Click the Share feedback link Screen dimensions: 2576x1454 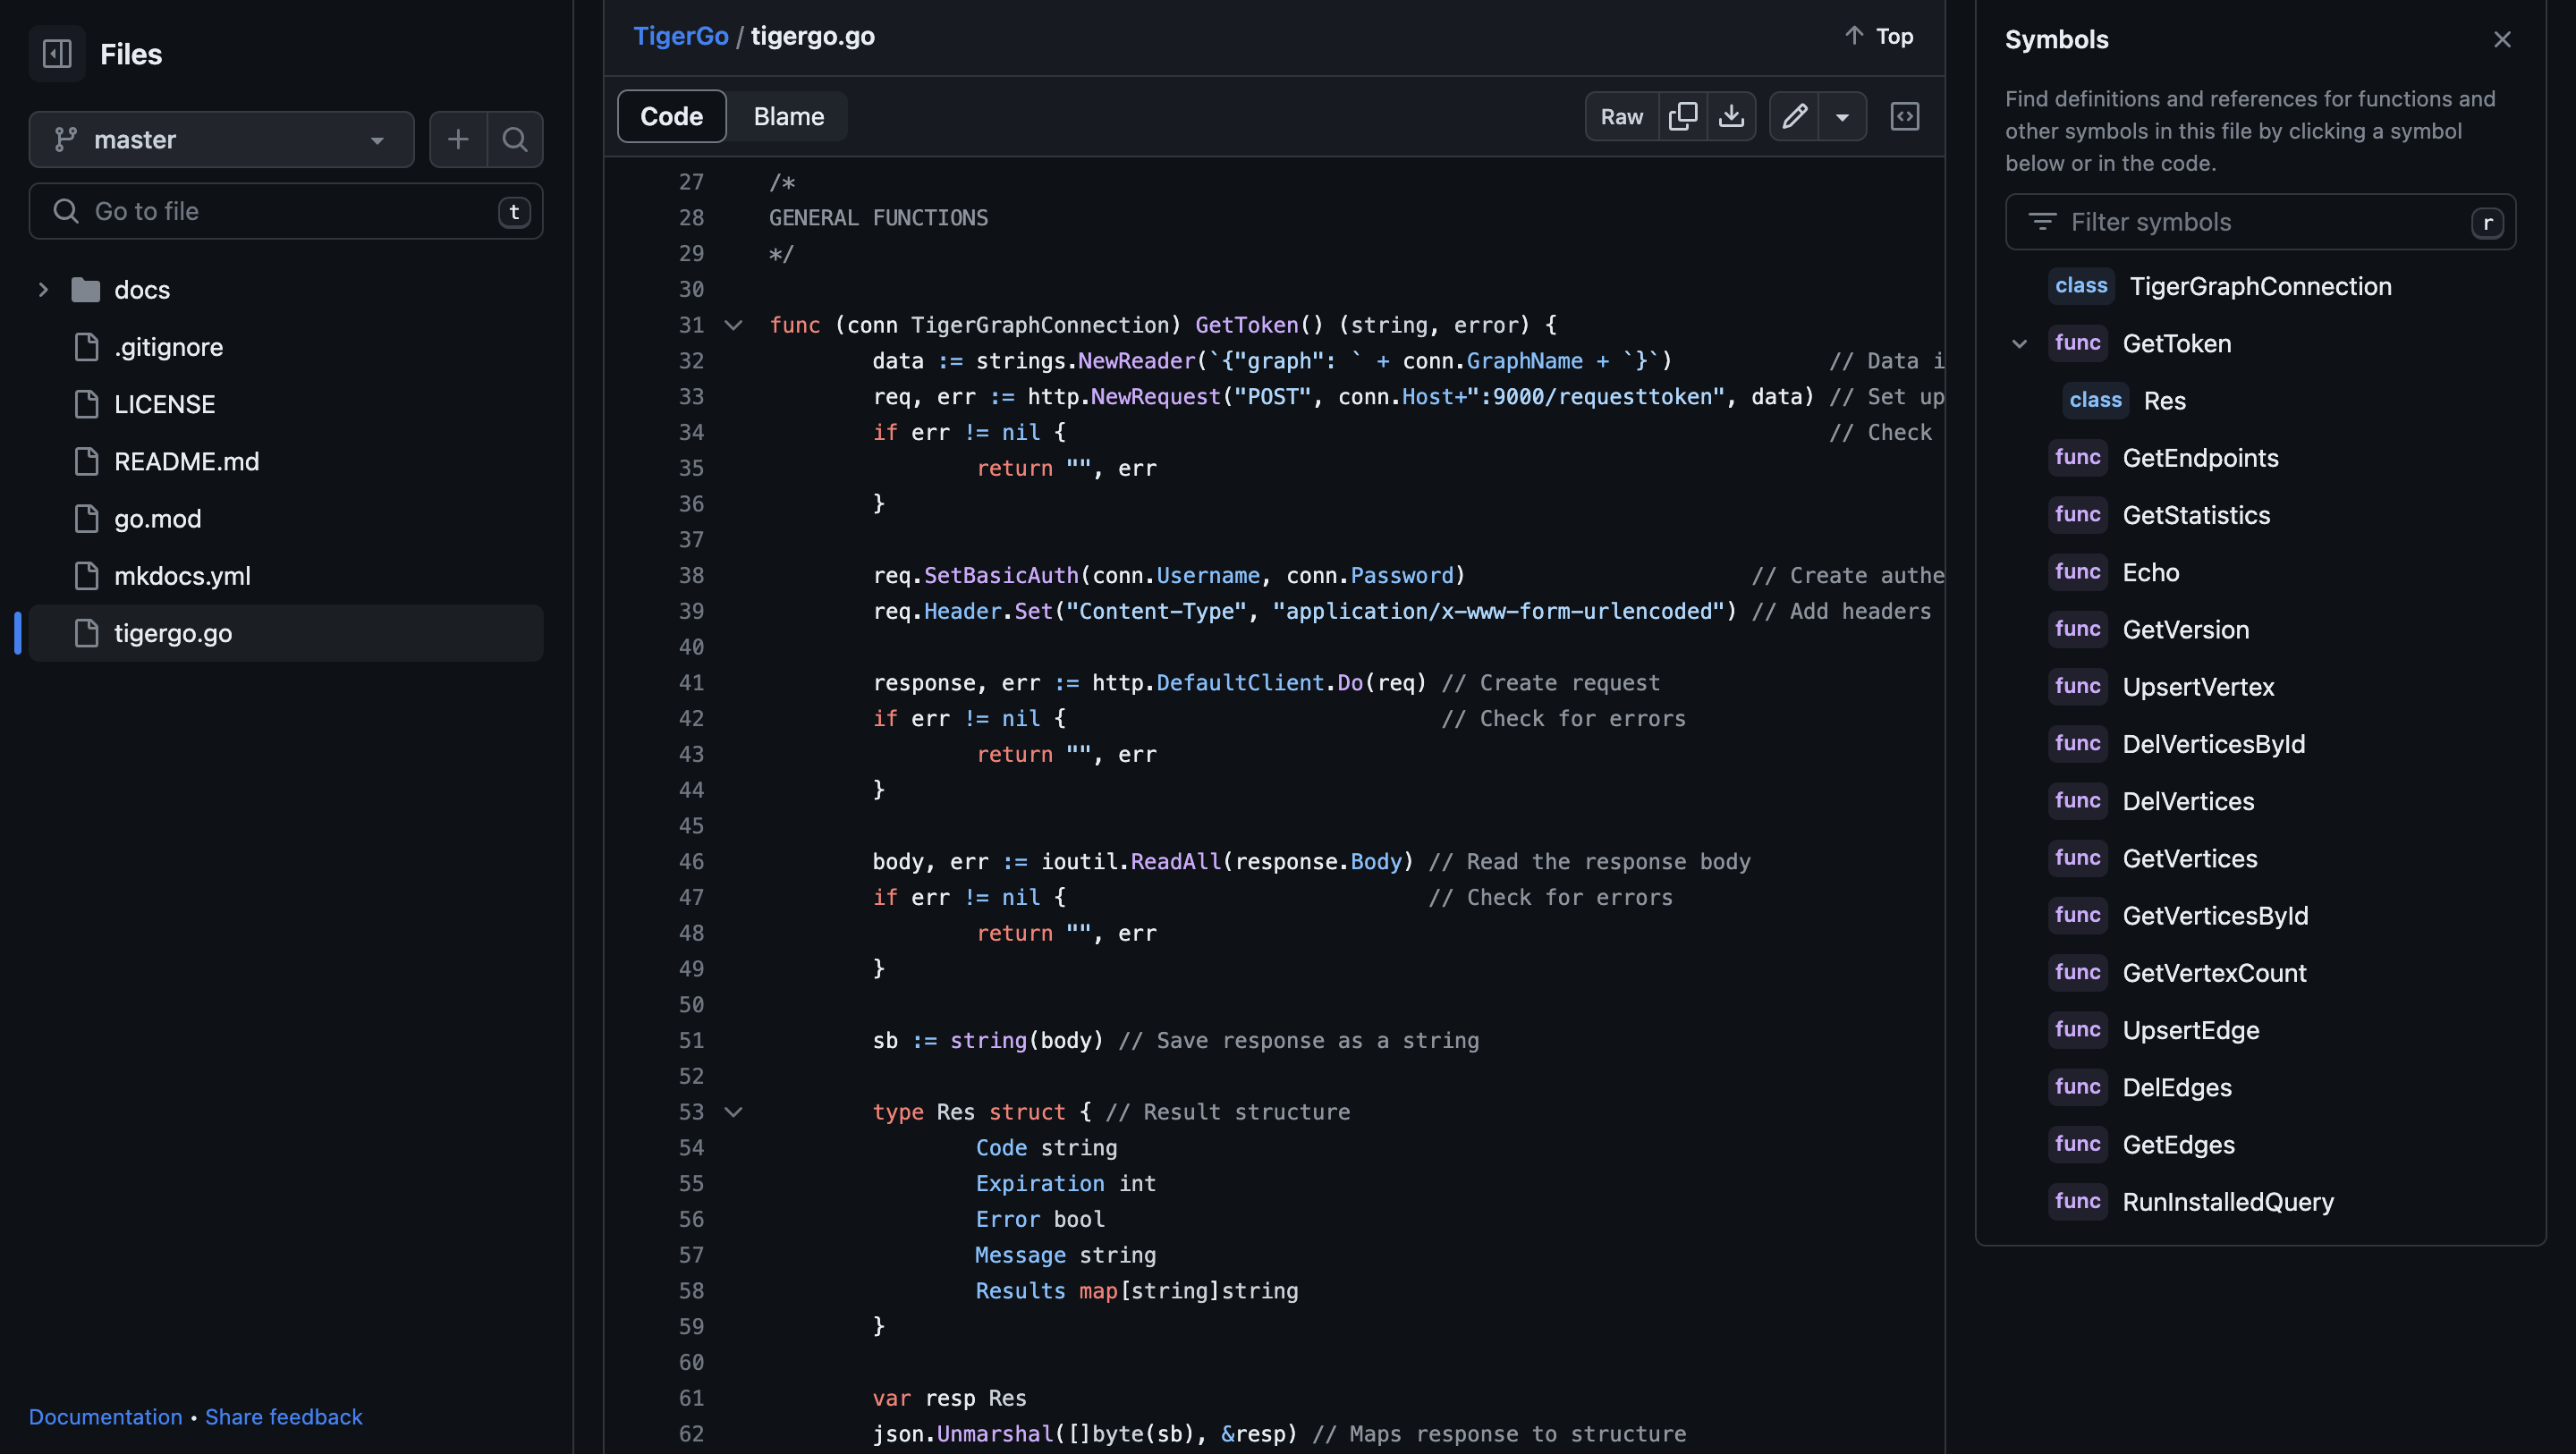pyautogui.click(x=283, y=1416)
